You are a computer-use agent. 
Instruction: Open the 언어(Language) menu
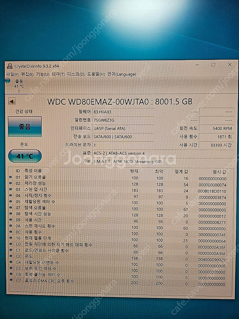point(122,74)
